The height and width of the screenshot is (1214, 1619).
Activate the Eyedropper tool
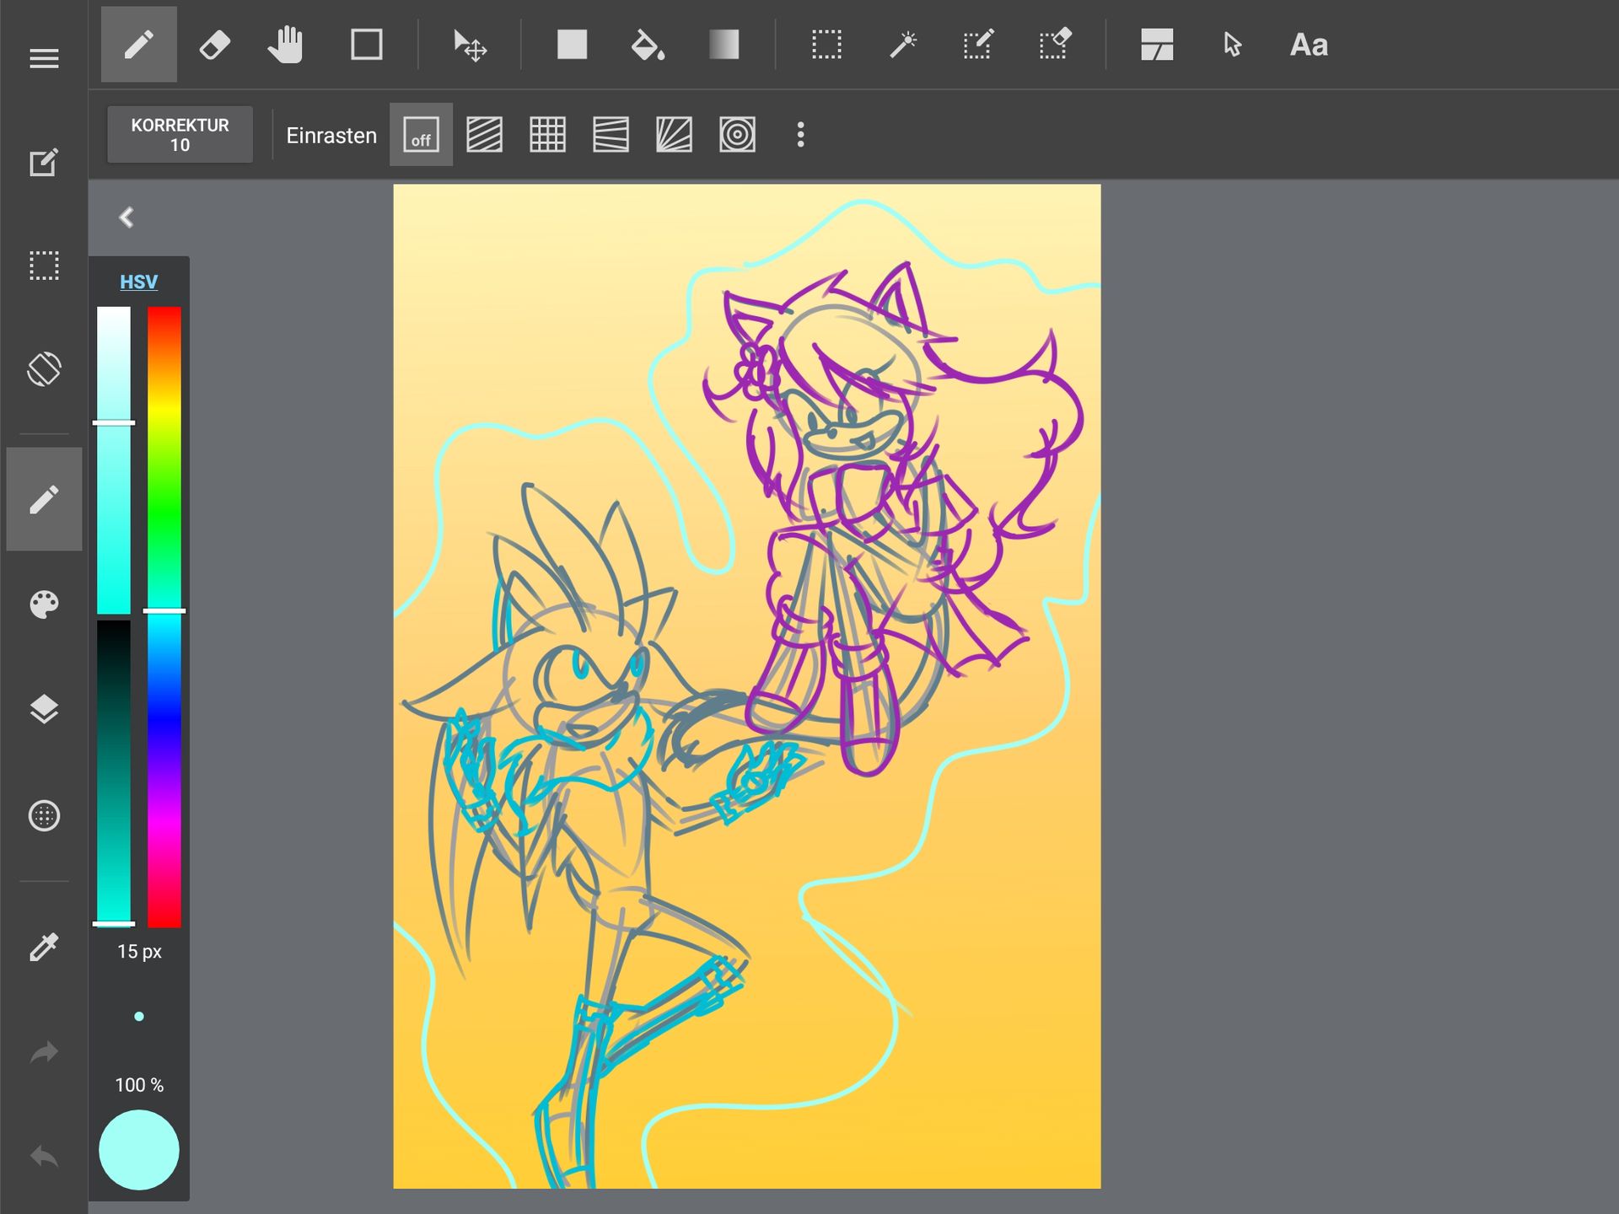click(x=44, y=948)
